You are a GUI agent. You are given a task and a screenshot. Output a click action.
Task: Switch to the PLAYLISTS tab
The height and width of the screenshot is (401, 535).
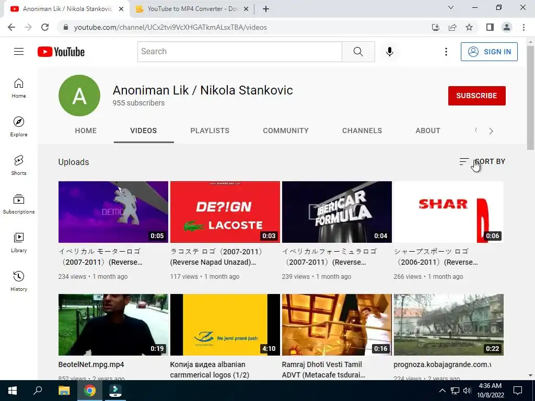click(x=210, y=131)
